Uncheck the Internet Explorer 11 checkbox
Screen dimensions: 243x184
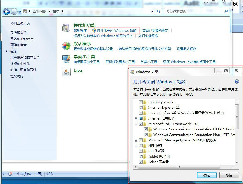point(141,108)
